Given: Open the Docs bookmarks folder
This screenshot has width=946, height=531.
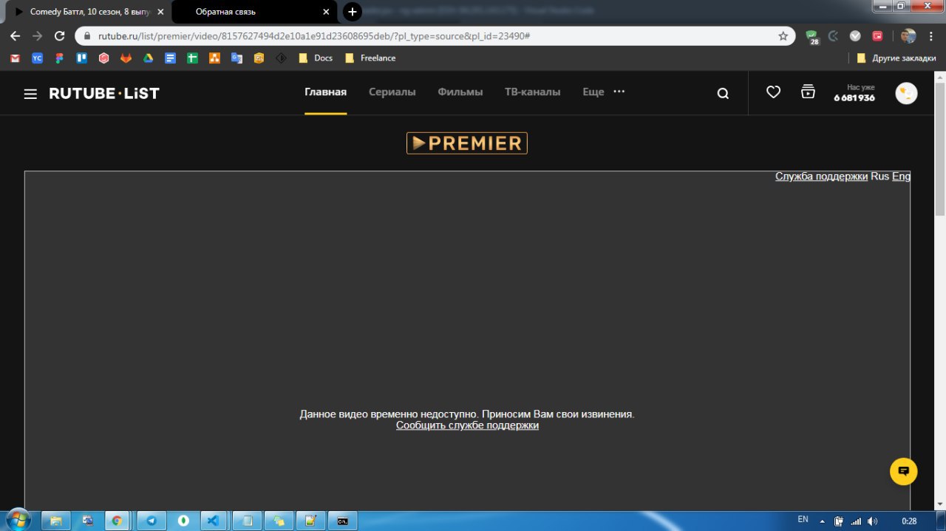Looking at the screenshot, I should [x=316, y=58].
